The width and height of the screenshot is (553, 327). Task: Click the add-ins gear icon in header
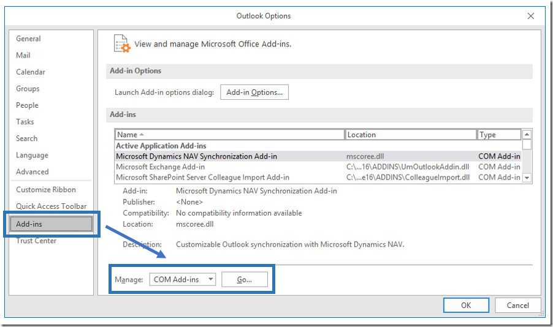[x=122, y=45]
